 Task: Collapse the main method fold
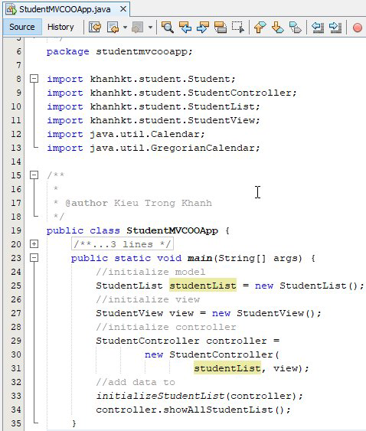coord(34,258)
